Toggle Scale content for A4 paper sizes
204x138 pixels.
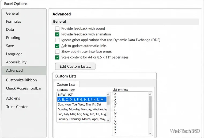point(57,57)
